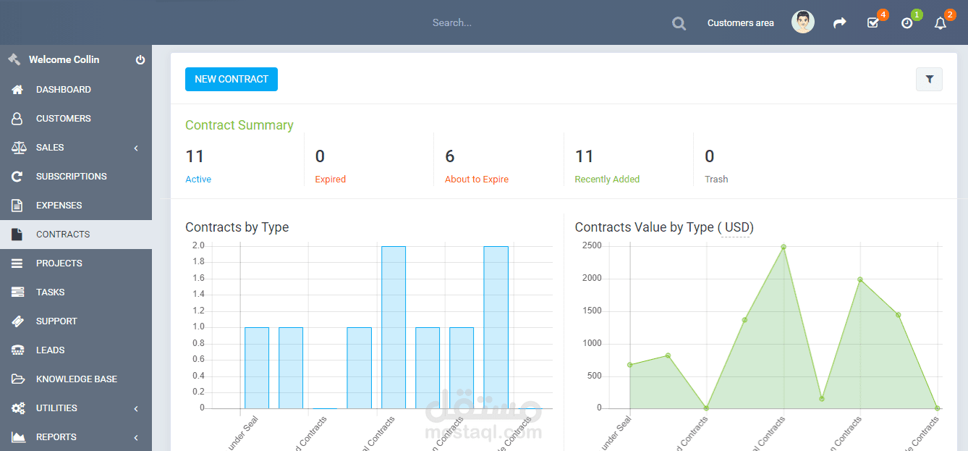Click the Dashboard home icon

coord(17,90)
